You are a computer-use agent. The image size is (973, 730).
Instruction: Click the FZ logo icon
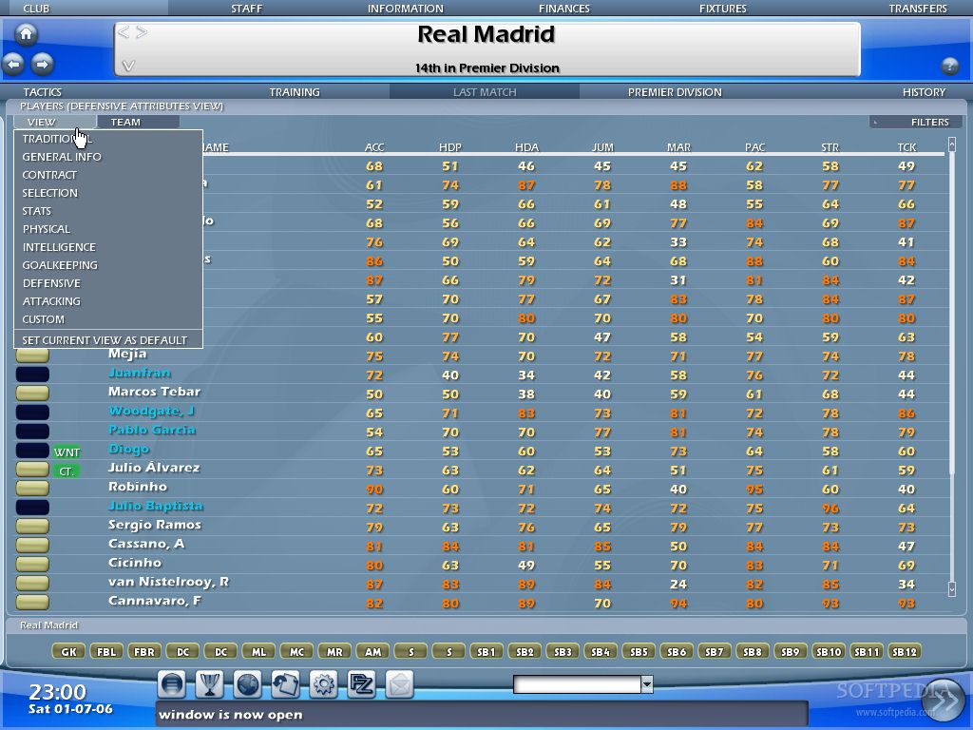click(361, 684)
